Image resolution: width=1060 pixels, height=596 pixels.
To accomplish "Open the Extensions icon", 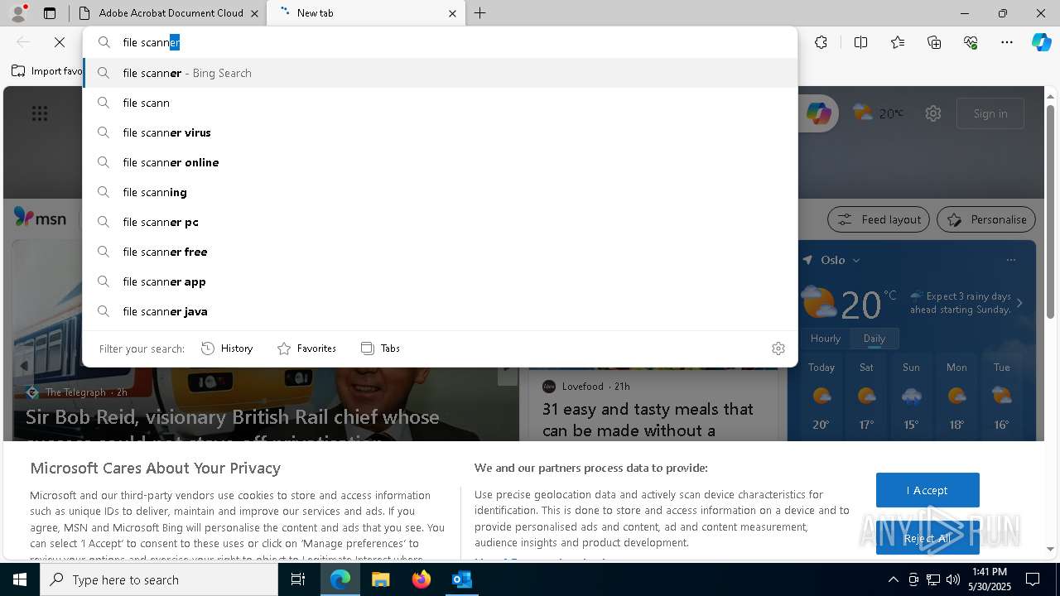I will tap(821, 42).
